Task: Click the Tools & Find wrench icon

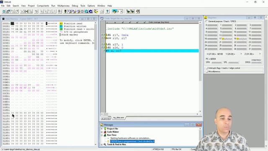Action: coord(105,144)
